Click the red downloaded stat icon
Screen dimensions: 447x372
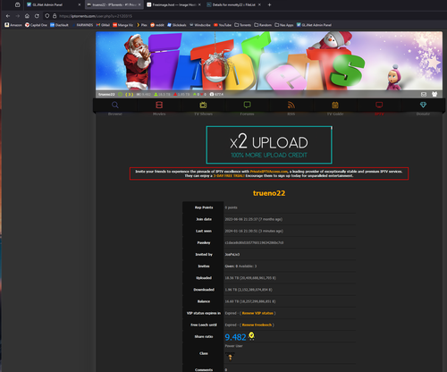pyautogui.click(x=175, y=95)
